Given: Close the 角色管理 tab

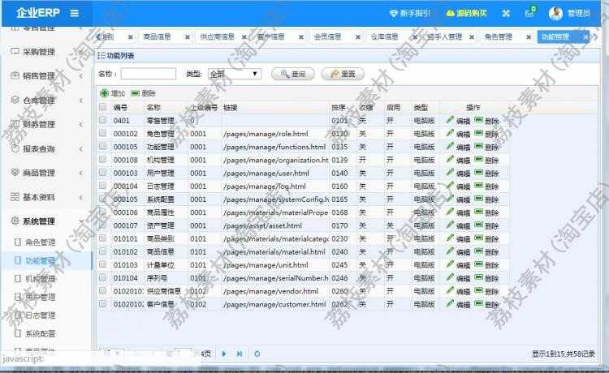Looking at the screenshot, I should [x=529, y=37].
